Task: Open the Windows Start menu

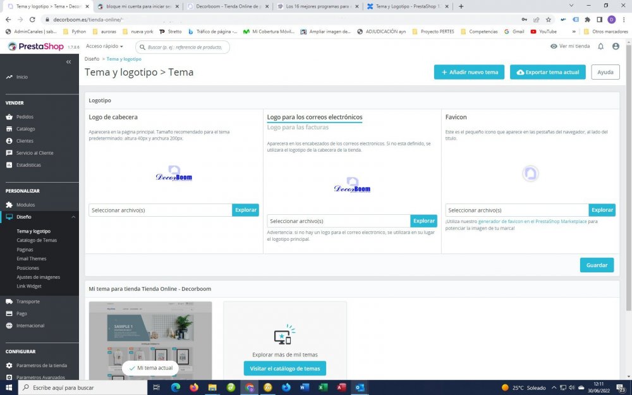Action: [x=8, y=388]
